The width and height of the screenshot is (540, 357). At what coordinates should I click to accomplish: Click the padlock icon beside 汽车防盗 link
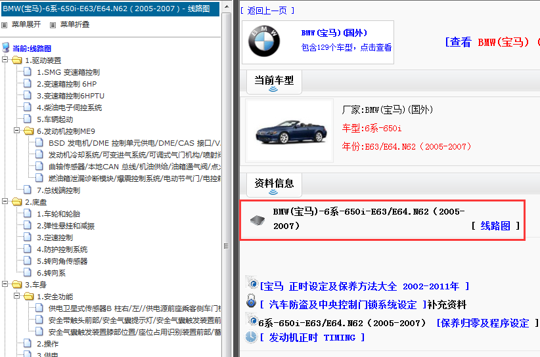click(x=252, y=301)
